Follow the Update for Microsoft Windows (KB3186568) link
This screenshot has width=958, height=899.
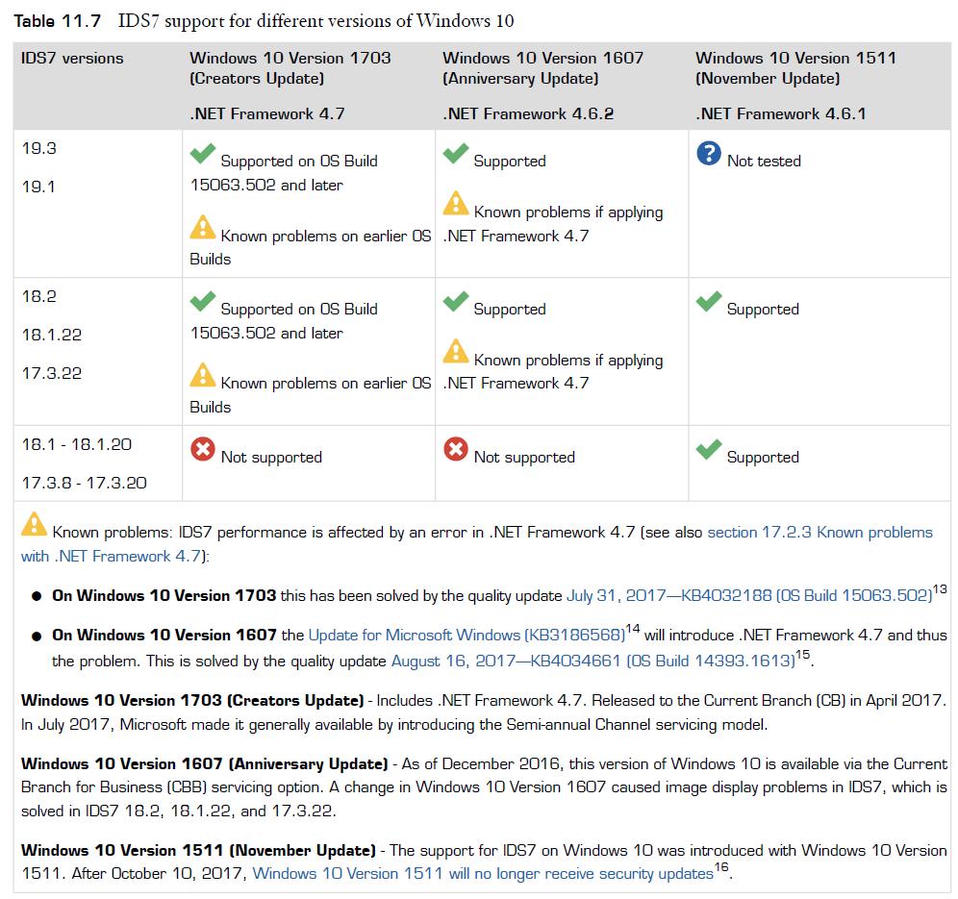(466, 636)
